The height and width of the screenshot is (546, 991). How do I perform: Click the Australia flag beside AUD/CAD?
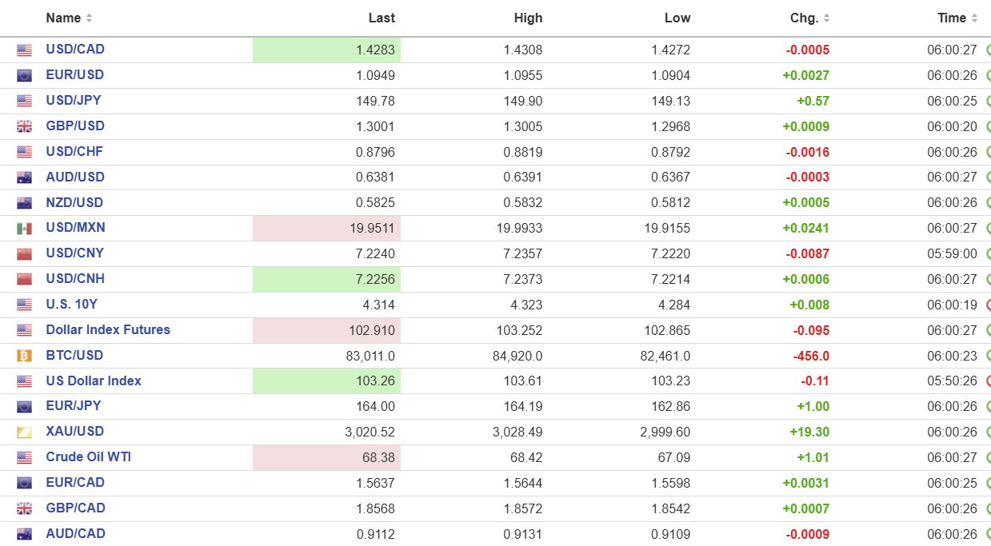click(x=24, y=534)
